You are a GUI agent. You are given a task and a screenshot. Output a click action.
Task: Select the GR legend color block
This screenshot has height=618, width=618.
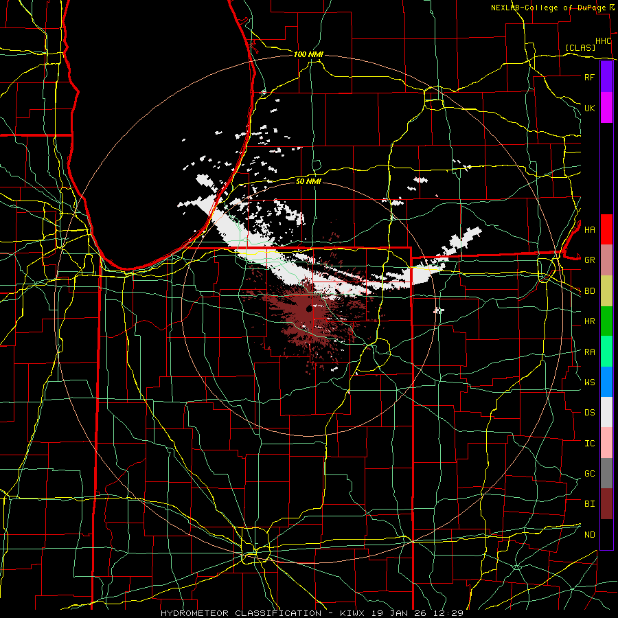(x=606, y=260)
